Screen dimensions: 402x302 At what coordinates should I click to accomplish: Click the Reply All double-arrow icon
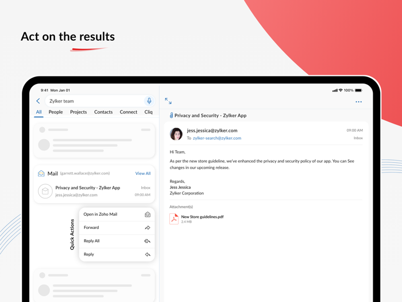pos(147,241)
